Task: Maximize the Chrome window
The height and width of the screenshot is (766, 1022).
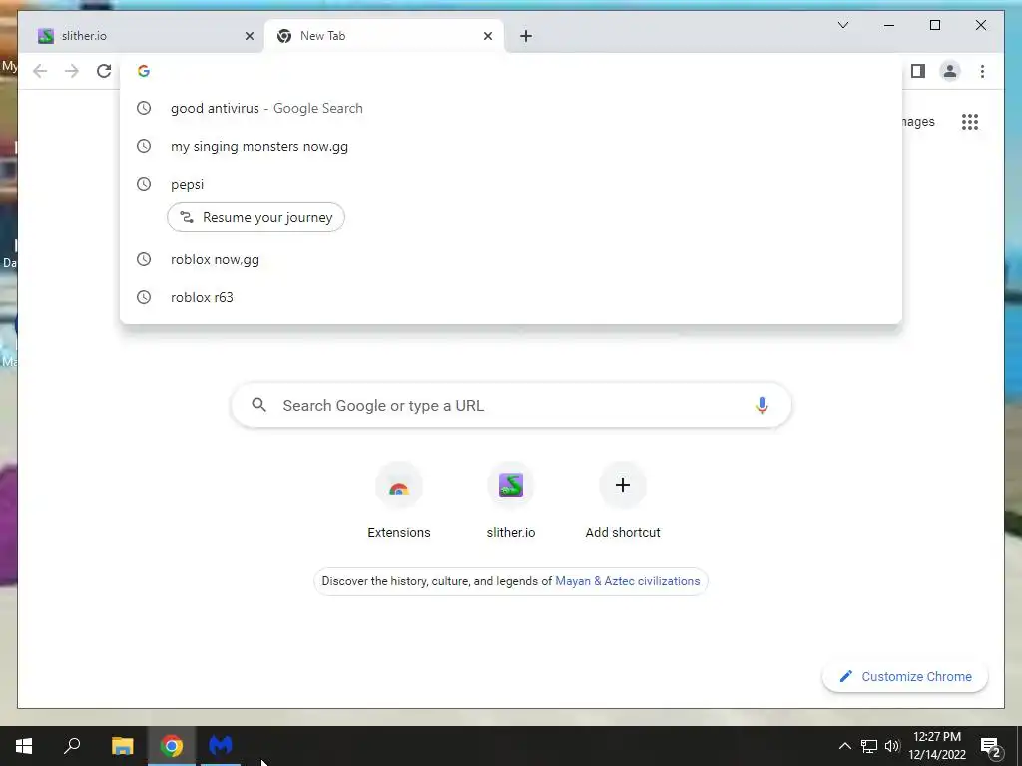Action: [x=934, y=25]
